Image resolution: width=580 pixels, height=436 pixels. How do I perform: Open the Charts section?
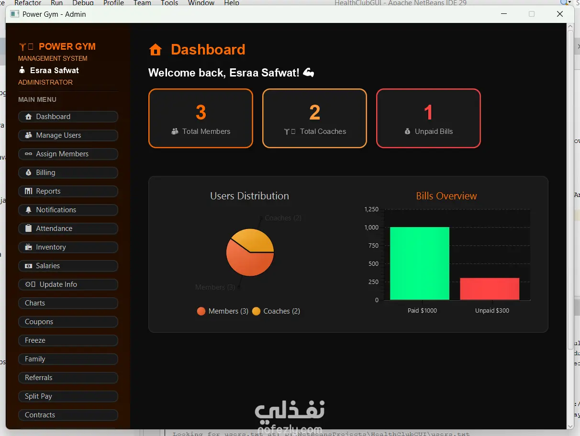pos(68,303)
